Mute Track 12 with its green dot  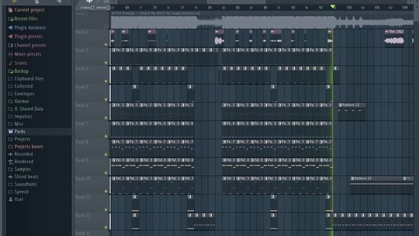click(106, 227)
